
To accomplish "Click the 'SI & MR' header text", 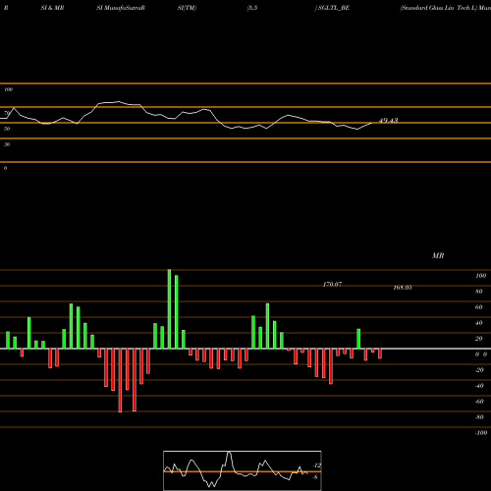I will [52, 8].
